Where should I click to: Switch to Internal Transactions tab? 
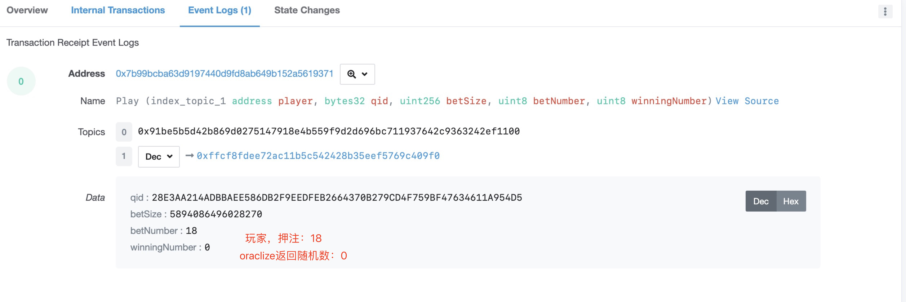pyautogui.click(x=118, y=10)
